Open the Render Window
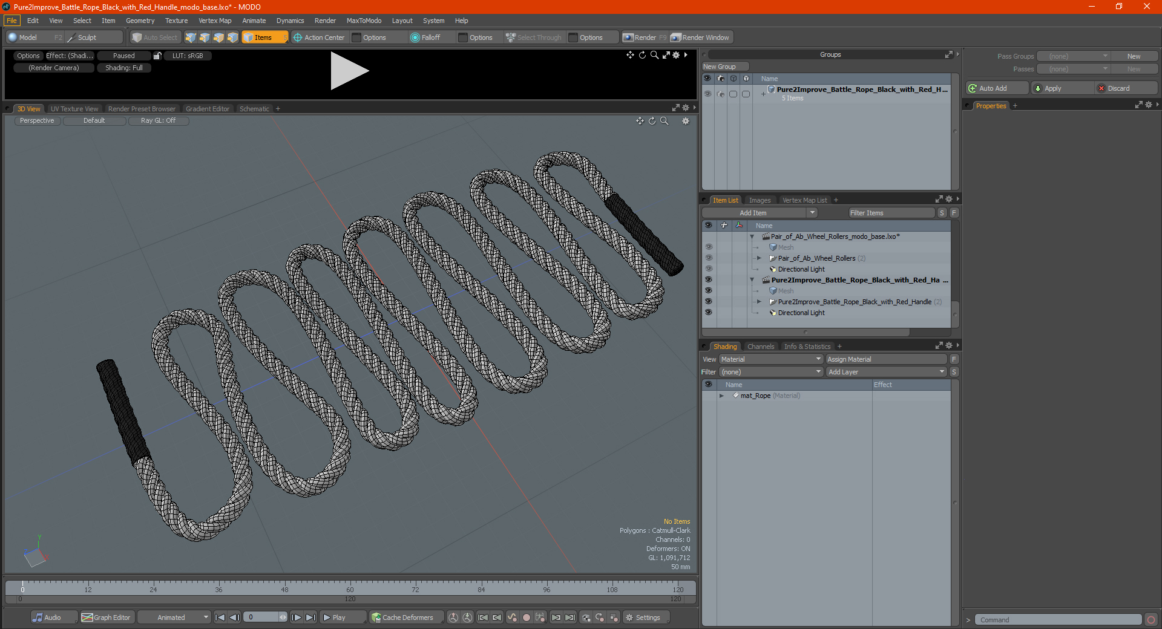 700,37
